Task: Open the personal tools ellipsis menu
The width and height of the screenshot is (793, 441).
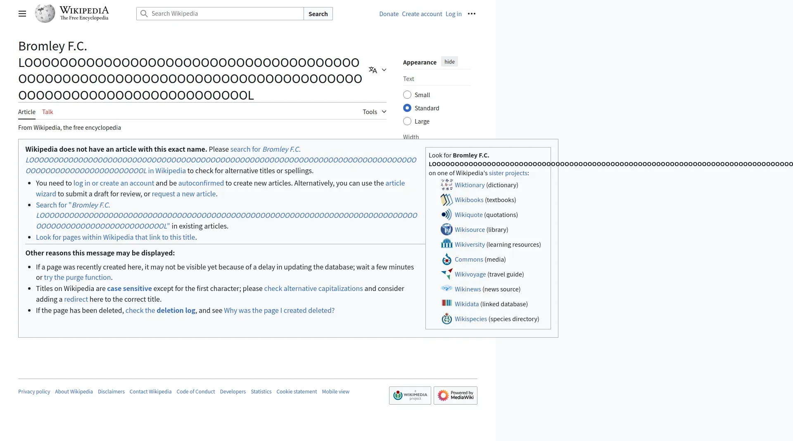Action: coord(472,14)
